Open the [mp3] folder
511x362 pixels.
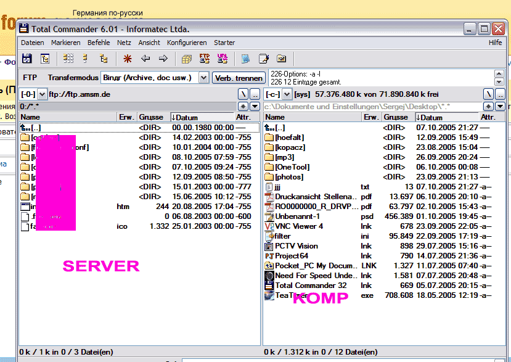click(x=378, y=157)
